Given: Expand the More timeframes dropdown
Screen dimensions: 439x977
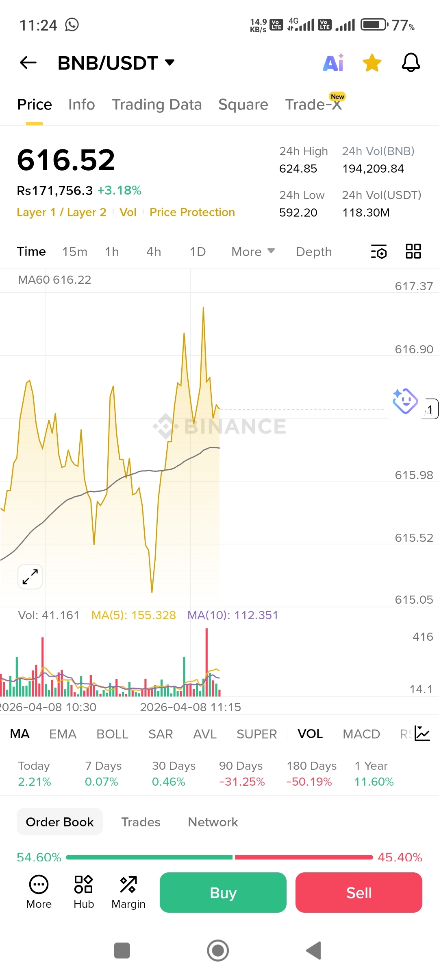Looking at the screenshot, I should tap(253, 252).
